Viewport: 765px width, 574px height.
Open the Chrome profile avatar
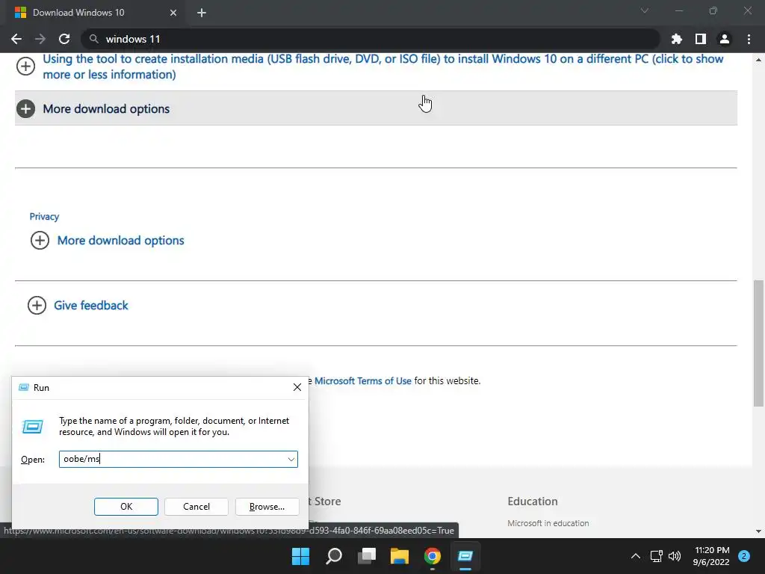(725, 39)
